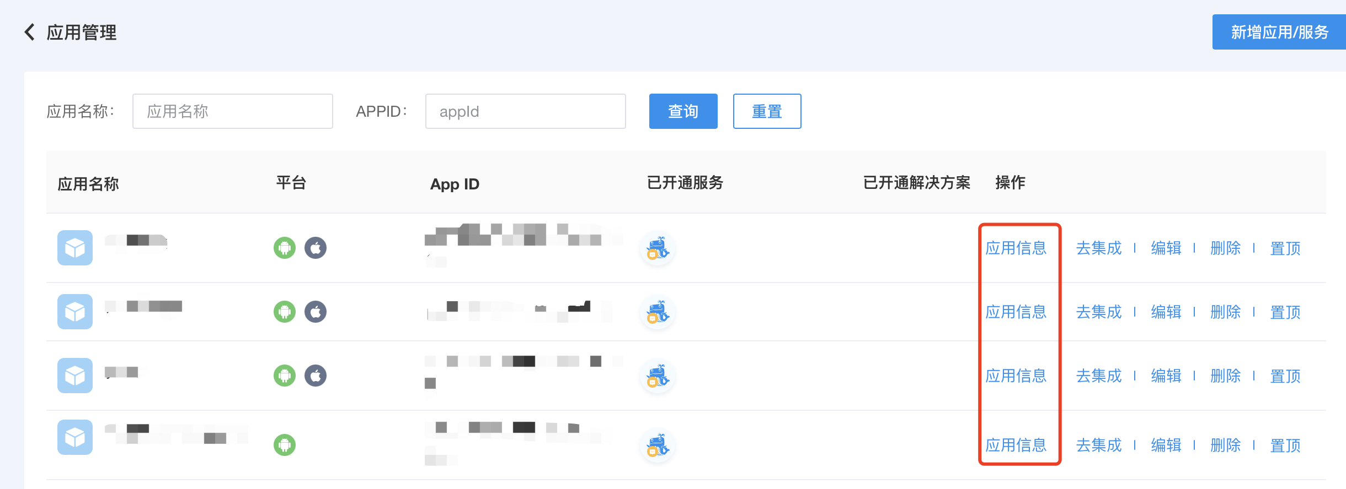Click the Android icon in the Android-only fourth row
Viewport: 1346px width, 489px height.
(285, 445)
